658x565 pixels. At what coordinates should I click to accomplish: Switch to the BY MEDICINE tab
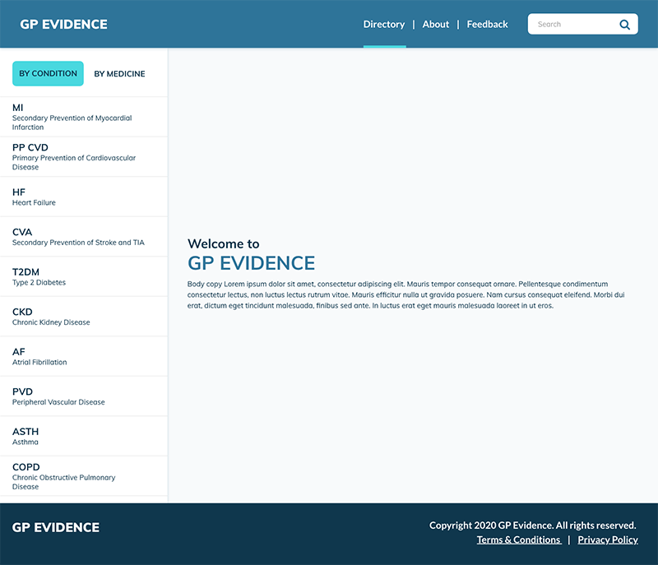point(119,74)
